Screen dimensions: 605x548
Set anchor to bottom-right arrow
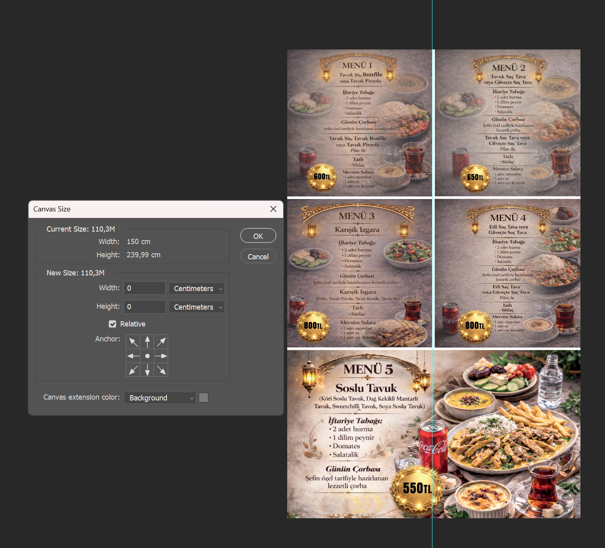click(x=161, y=370)
